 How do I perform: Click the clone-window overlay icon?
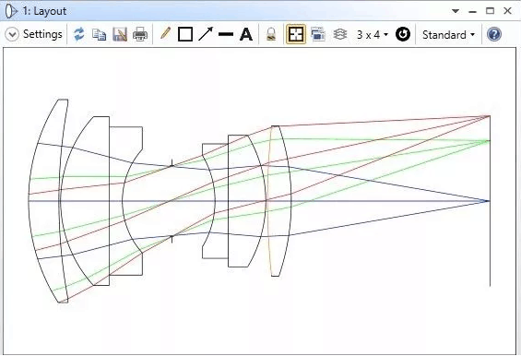318,34
